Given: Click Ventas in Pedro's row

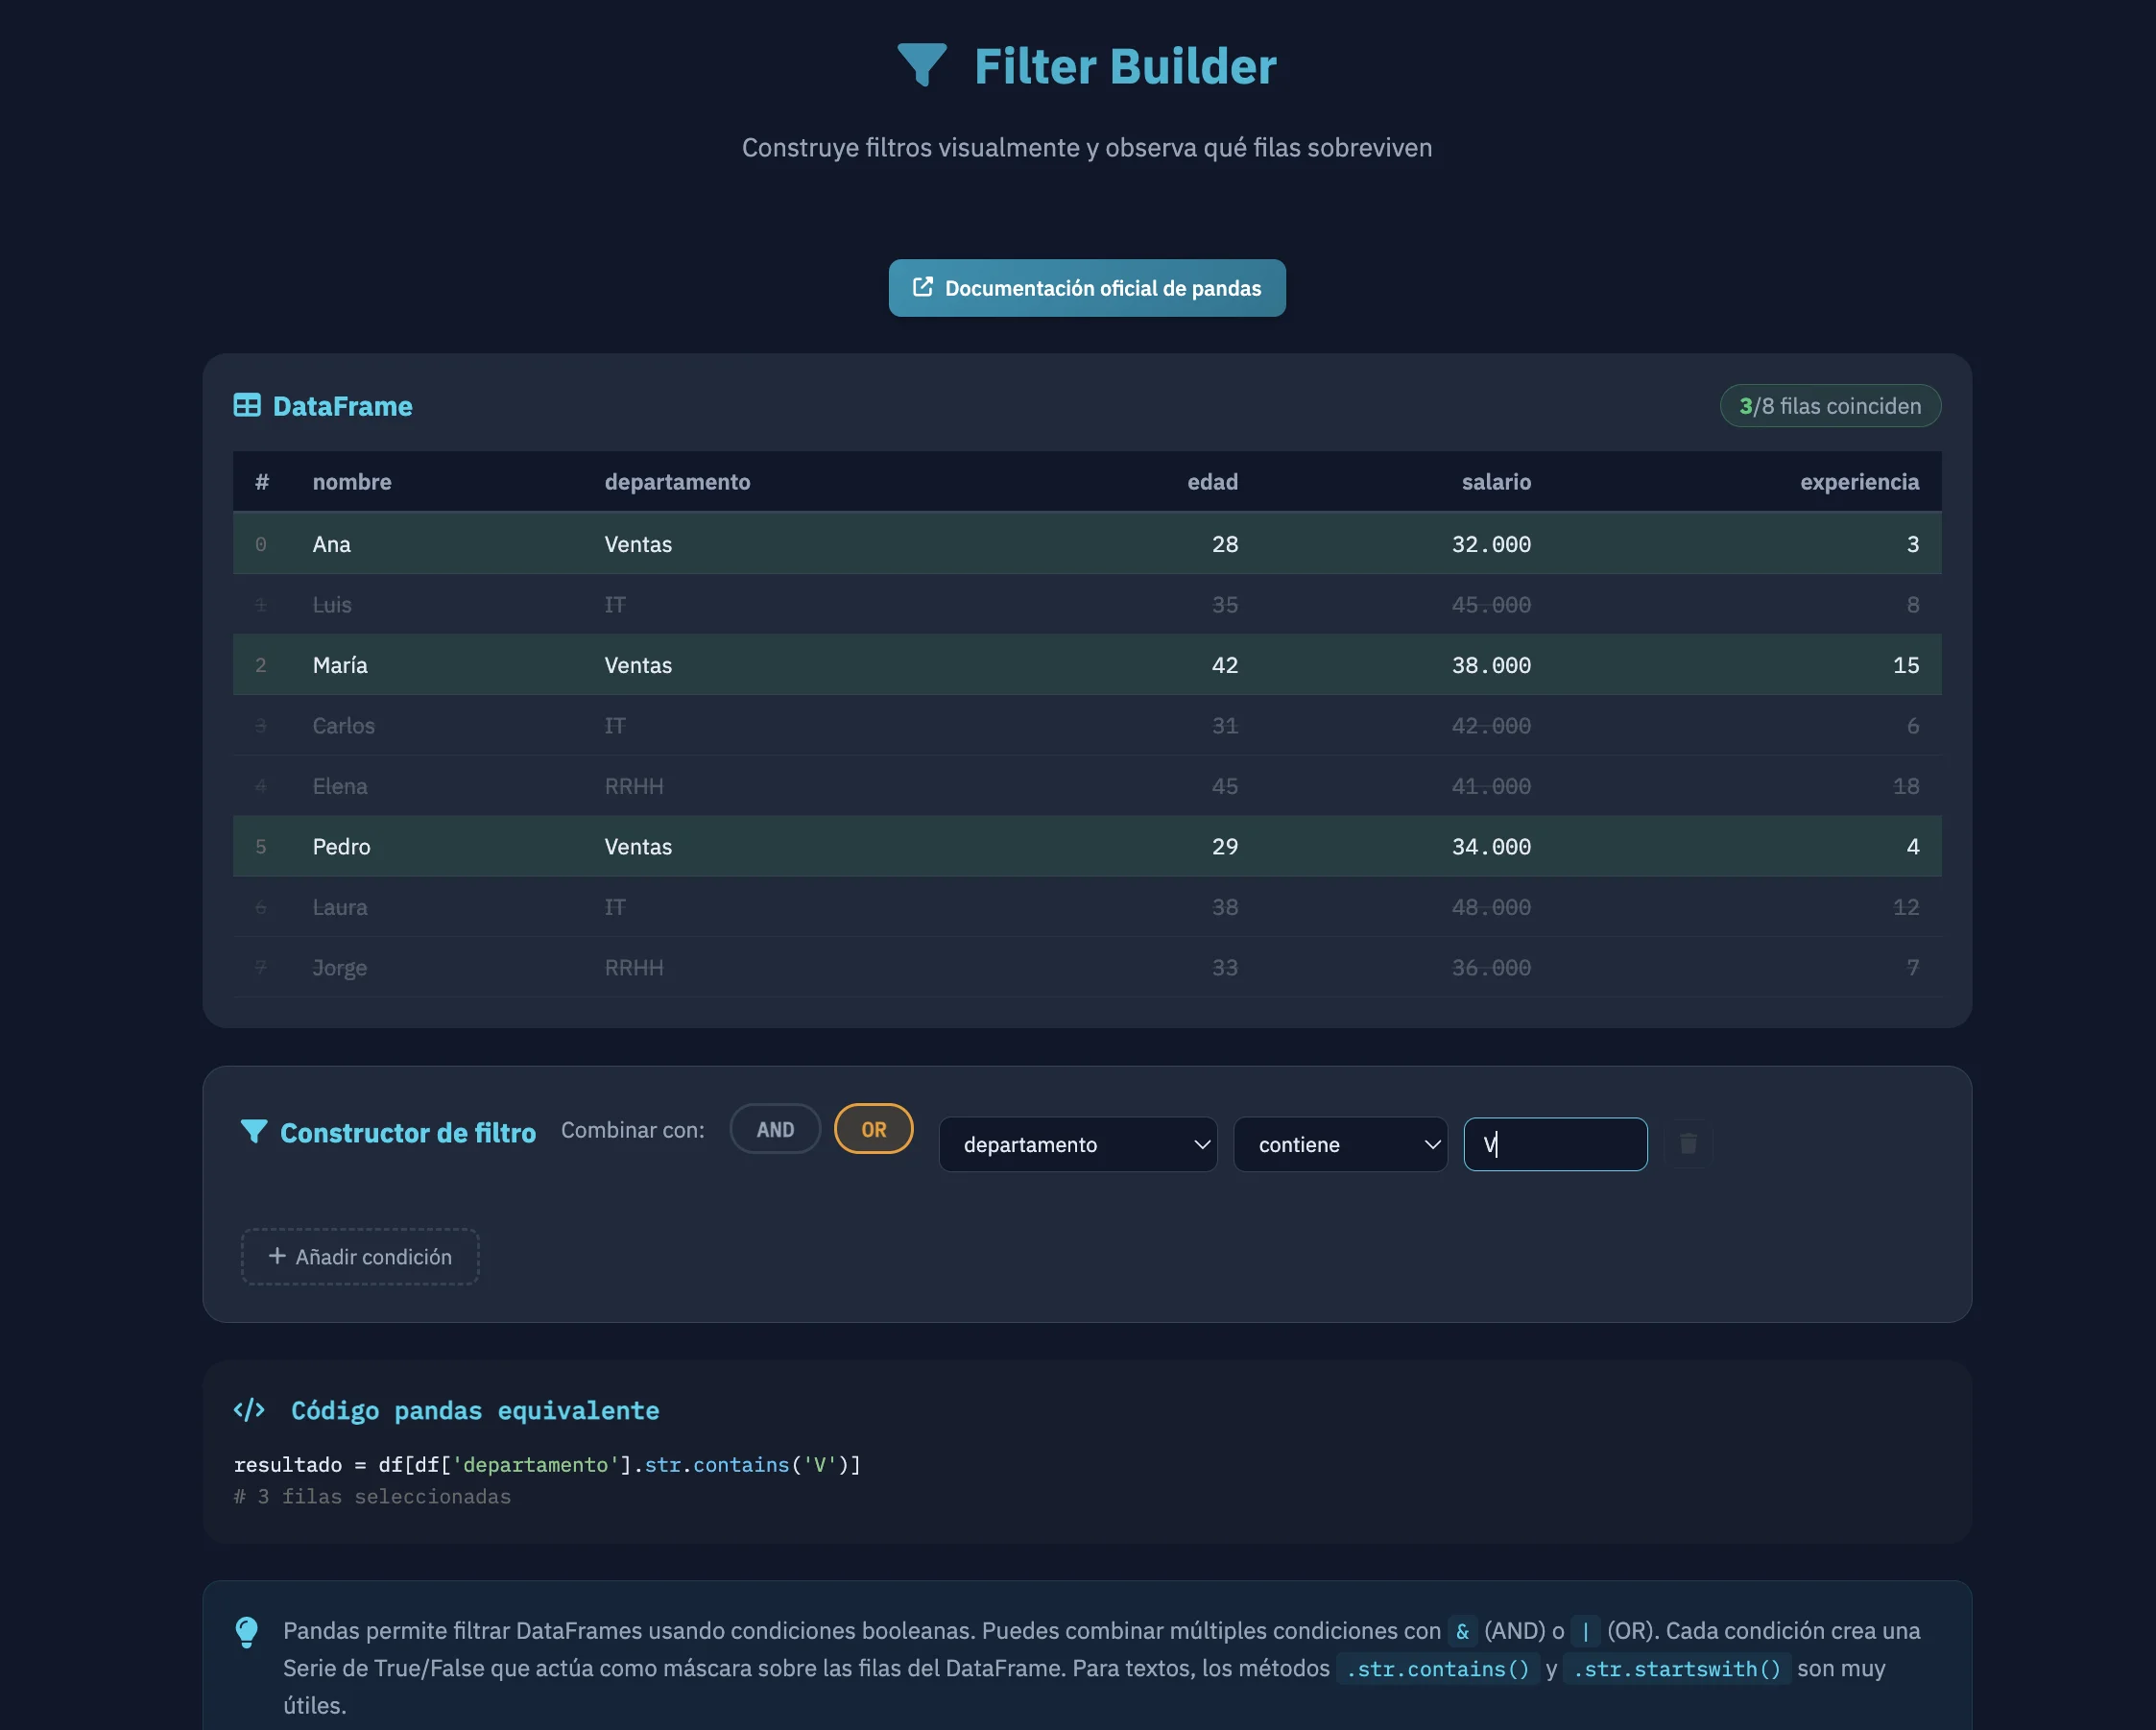Looking at the screenshot, I should [x=638, y=846].
